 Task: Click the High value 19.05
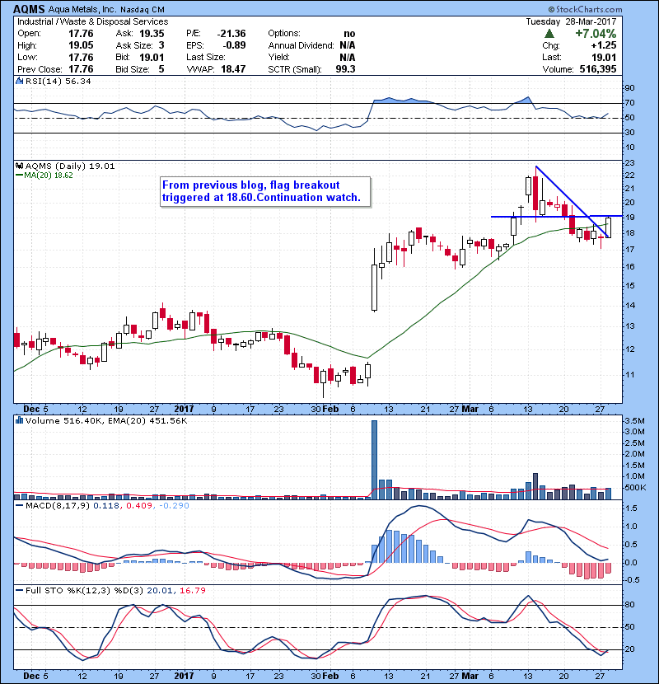pyautogui.click(x=81, y=45)
